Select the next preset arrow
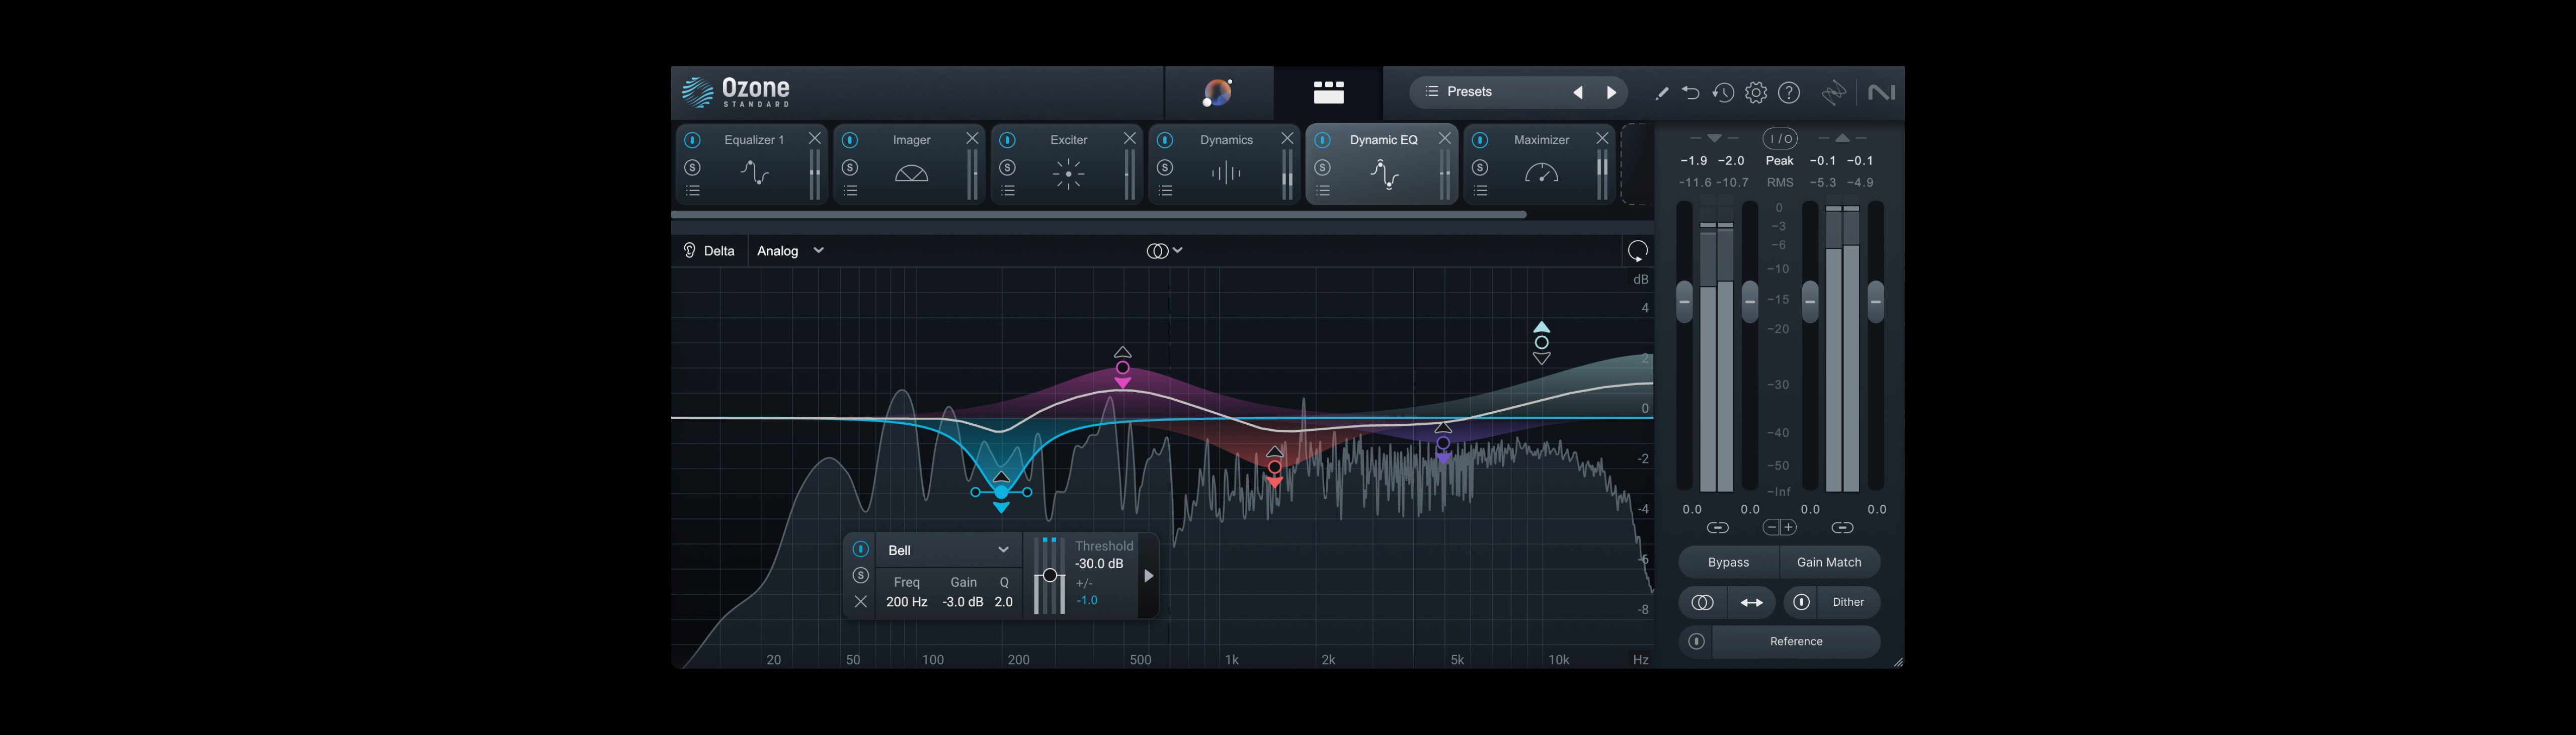 (1611, 93)
